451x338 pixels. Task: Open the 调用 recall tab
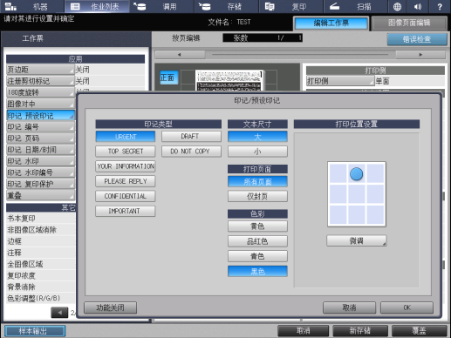[161, 6]
